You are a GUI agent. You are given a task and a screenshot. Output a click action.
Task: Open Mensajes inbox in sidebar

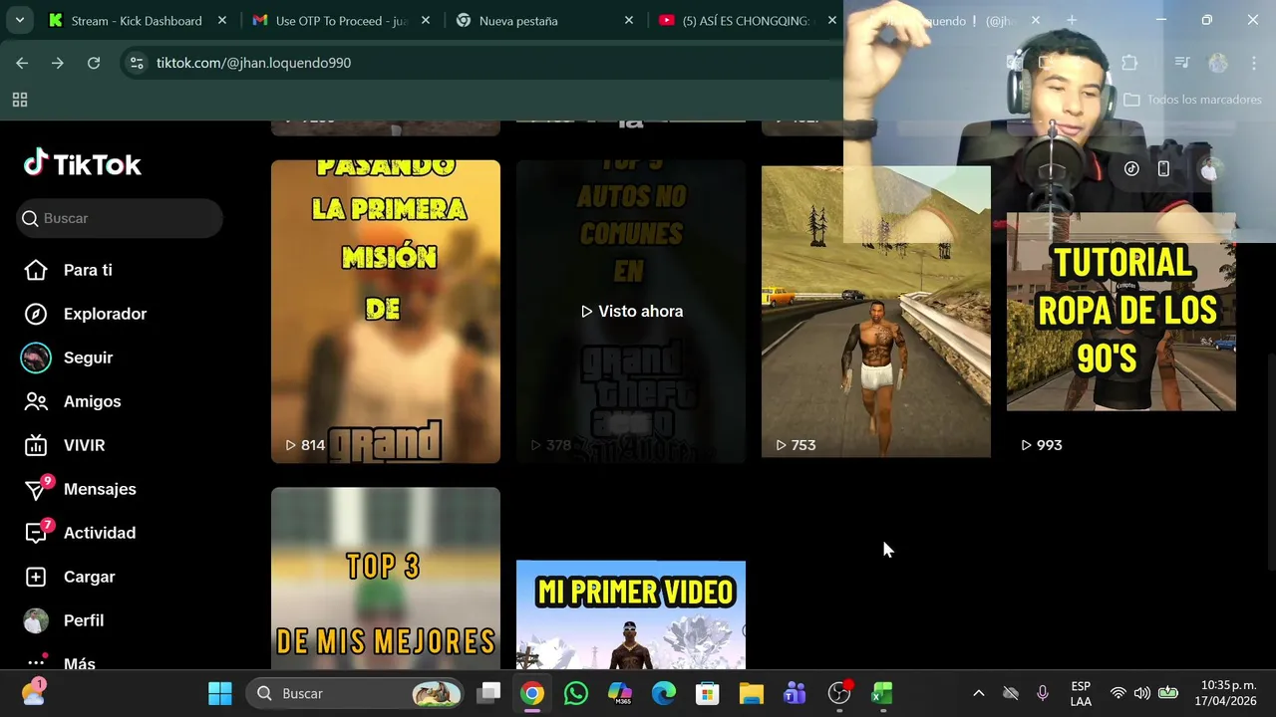(x=80, y=489)
